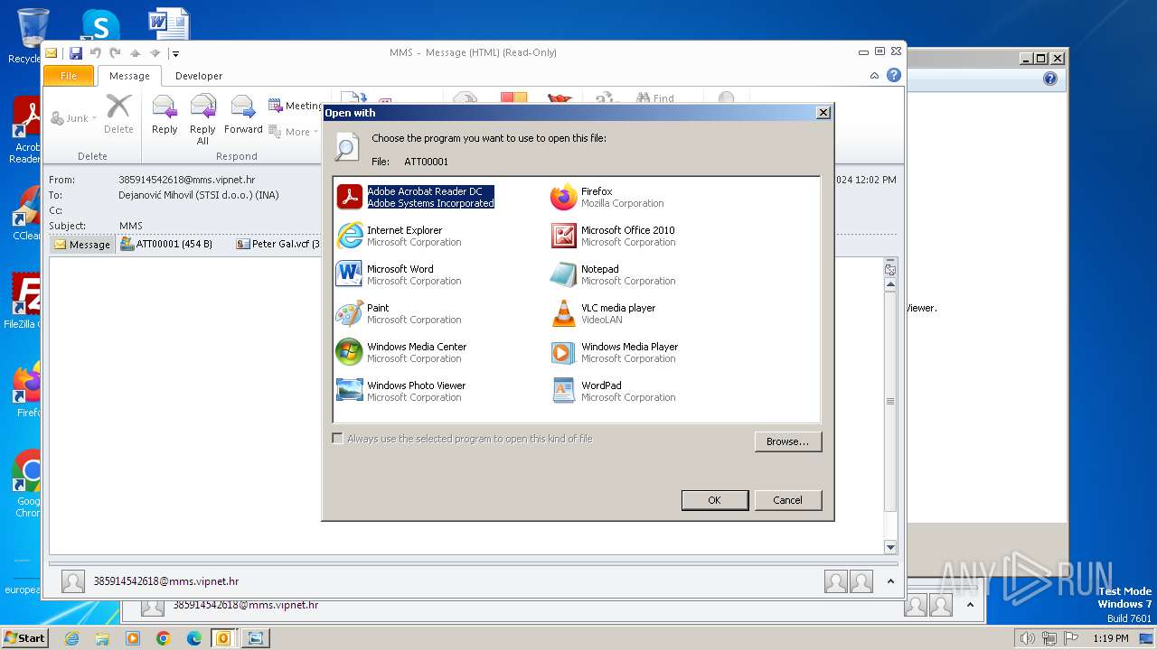Choose Firefox from the program list
The width and height of the screenshot is (1157, 650).
pos(607,197)
